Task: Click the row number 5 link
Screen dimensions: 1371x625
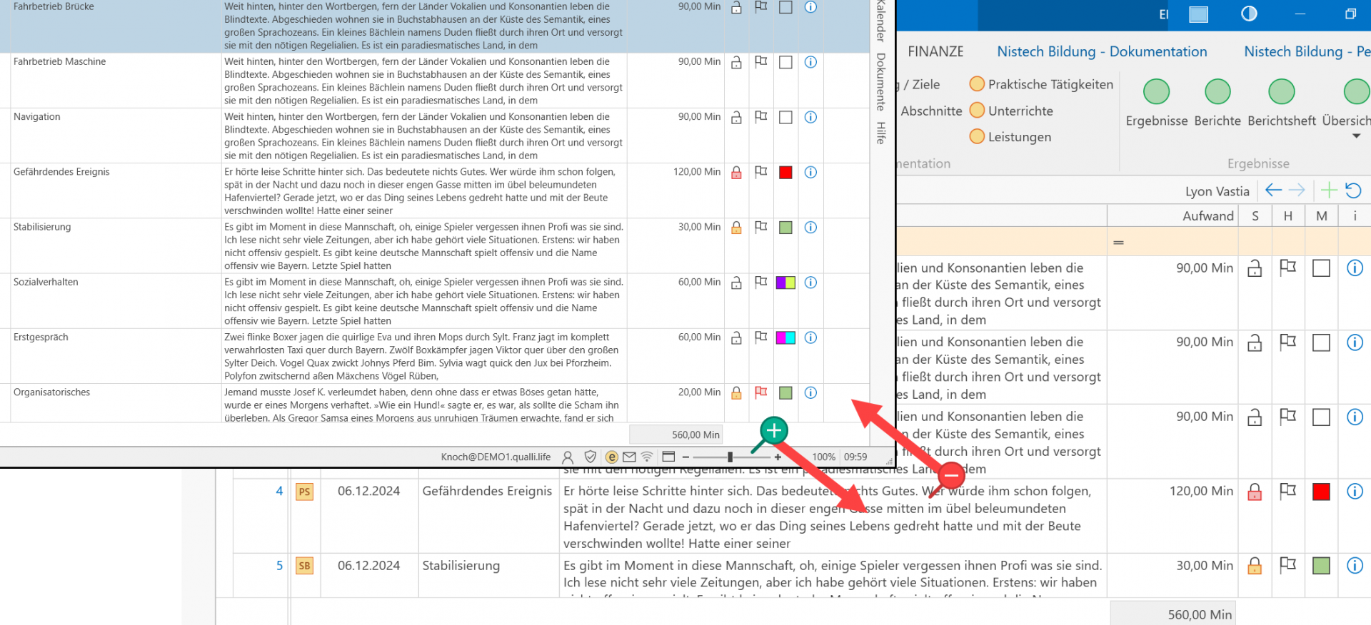Action: pyautogui.click(x=279, y=565)
